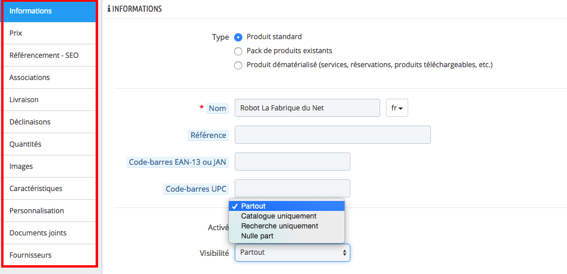Open the Visibilité combo box
This screenshot has width=567, height=274.
pos(292,252)
